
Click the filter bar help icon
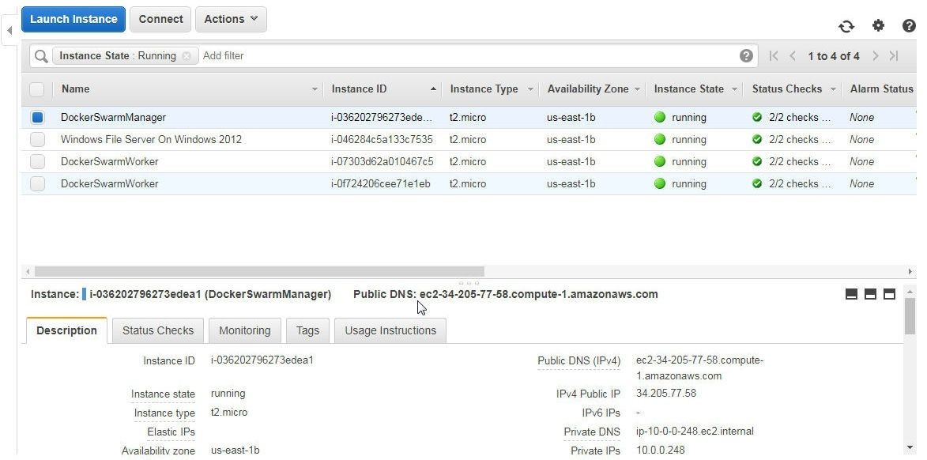tap(746, 55)
